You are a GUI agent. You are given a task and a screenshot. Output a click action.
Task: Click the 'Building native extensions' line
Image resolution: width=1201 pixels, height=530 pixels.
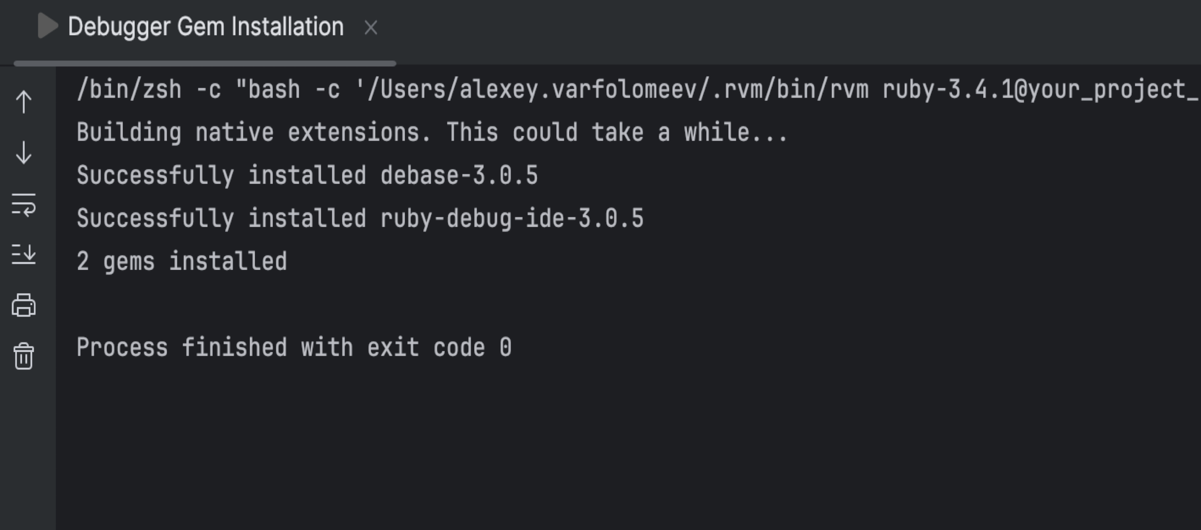pyautogui.click(x=431, y=132)
